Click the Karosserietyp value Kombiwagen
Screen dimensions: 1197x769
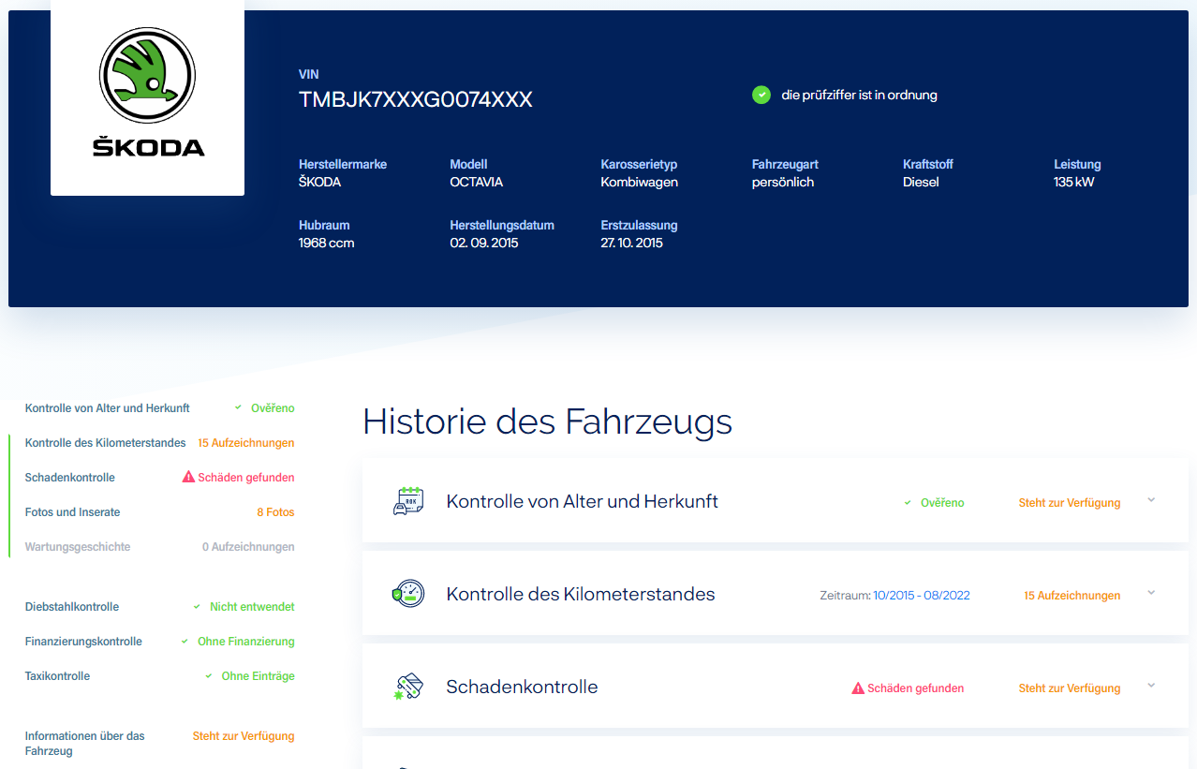click(x=640, y=183)
